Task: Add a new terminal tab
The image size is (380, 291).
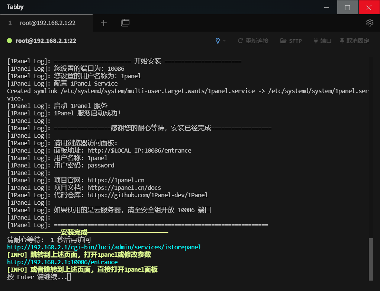Action: [103, 23]
